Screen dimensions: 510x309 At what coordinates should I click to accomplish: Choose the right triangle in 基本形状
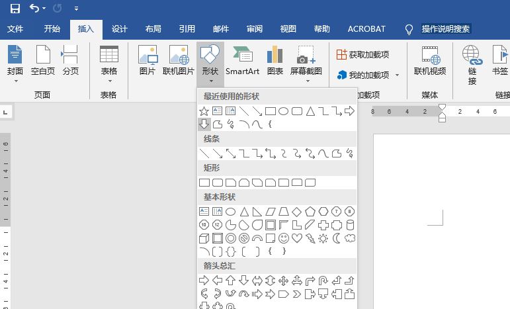tap(257, 212)
